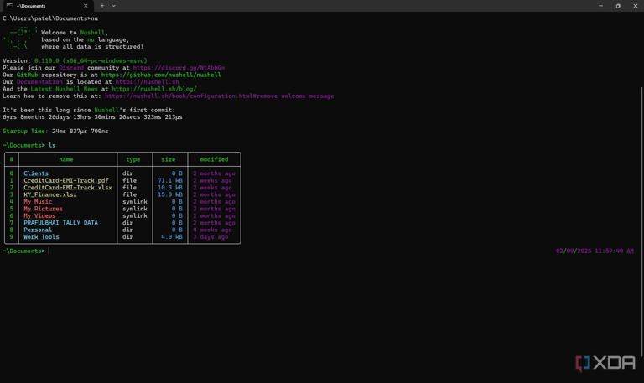This screenshot has height=383, width=644.
Task: Click the first commit elapsed time line
Action: click(92, 117)
